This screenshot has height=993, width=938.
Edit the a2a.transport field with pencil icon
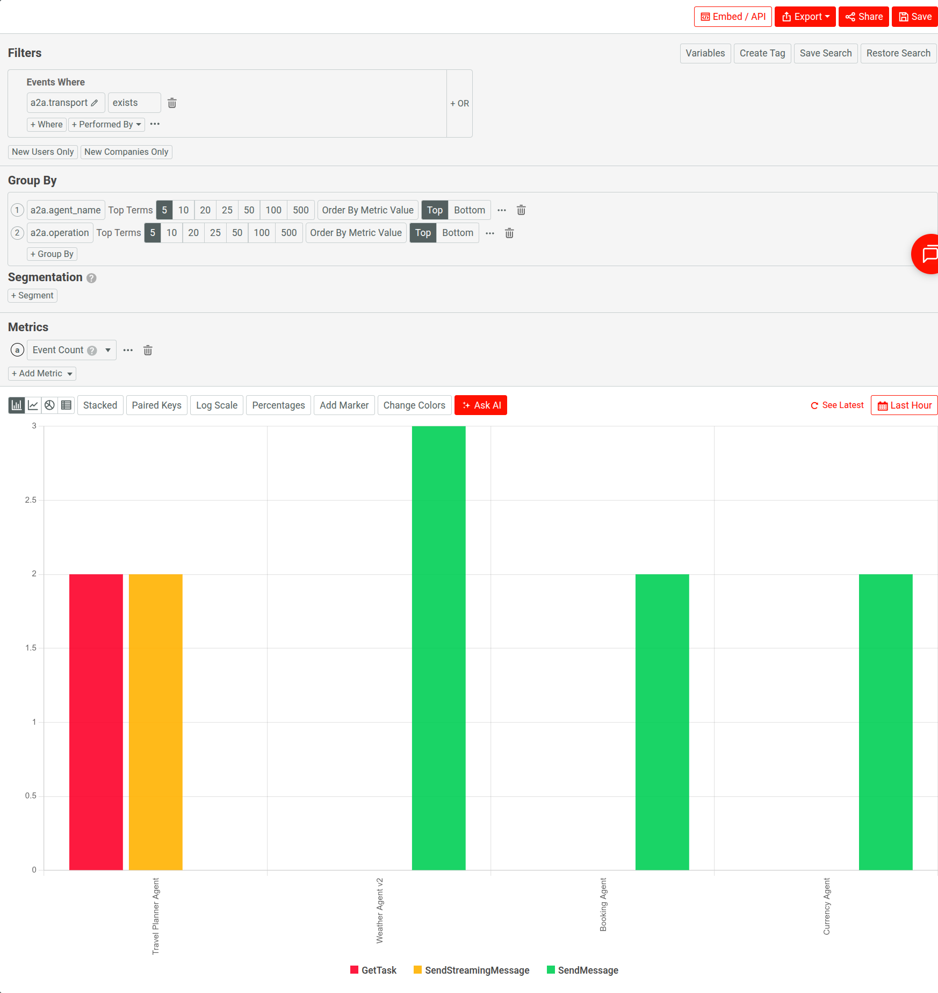tap(95, 103)
